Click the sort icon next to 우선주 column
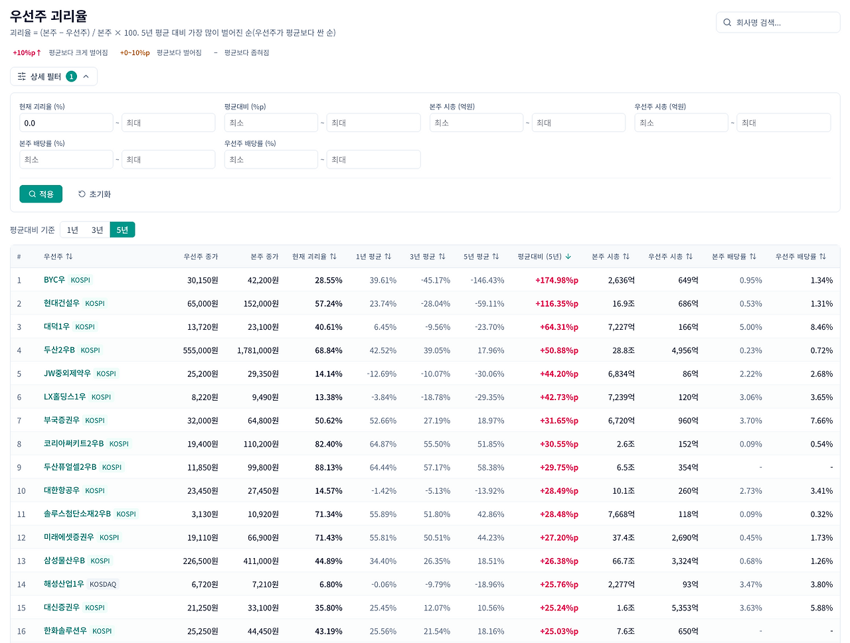Screen dimensions: 850x643 (69, 257)
